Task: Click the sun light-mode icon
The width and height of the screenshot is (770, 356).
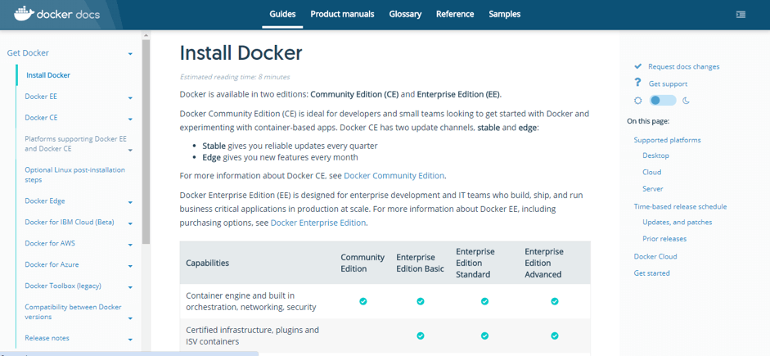Action: tap(638, 101)
